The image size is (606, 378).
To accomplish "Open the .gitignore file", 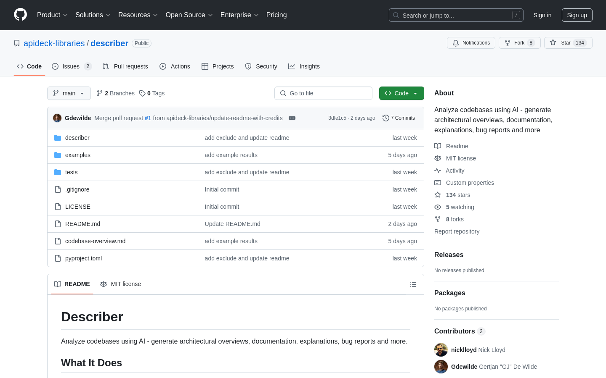I will click(77, 189).
